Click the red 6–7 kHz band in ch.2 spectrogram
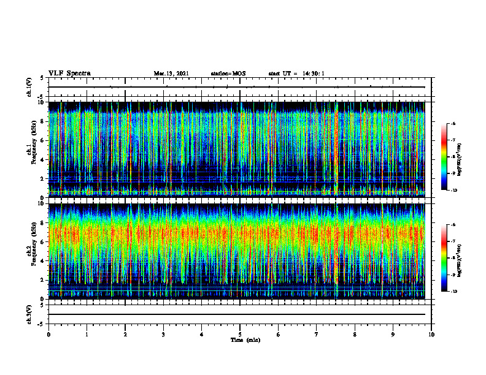Viewport: 486px width, 375px height. (x=237, y=233)
